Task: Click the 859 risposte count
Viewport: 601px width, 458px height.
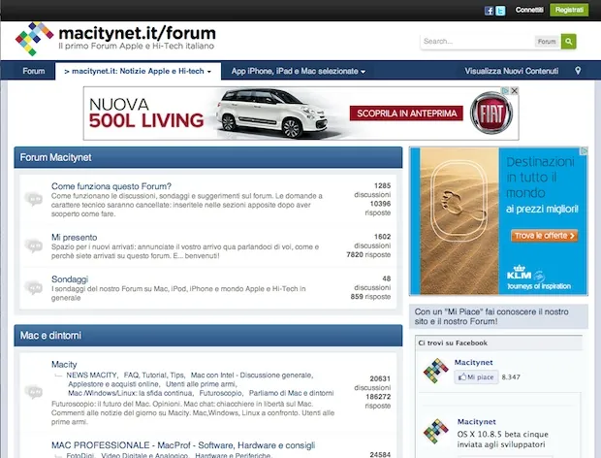Action: 370,297
